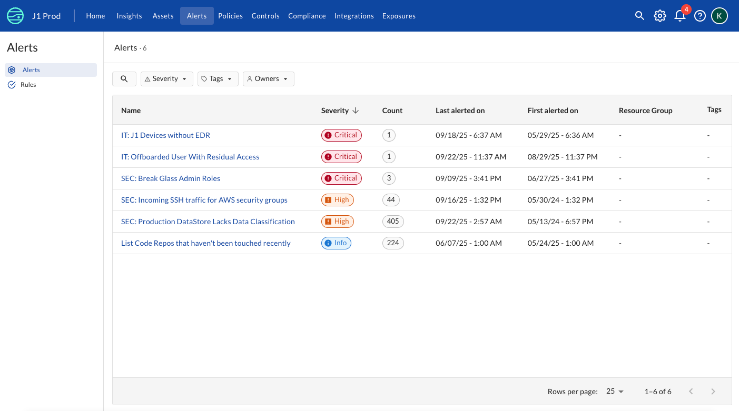Expand the Tags filter dropdown
739x411 pixels.
218,79
